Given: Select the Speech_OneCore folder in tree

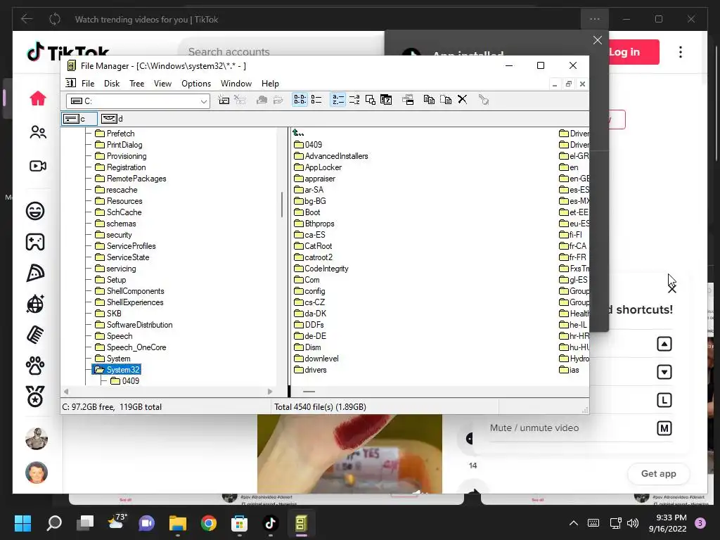Looking at the screenshot, I should click(x=130, y=347).
